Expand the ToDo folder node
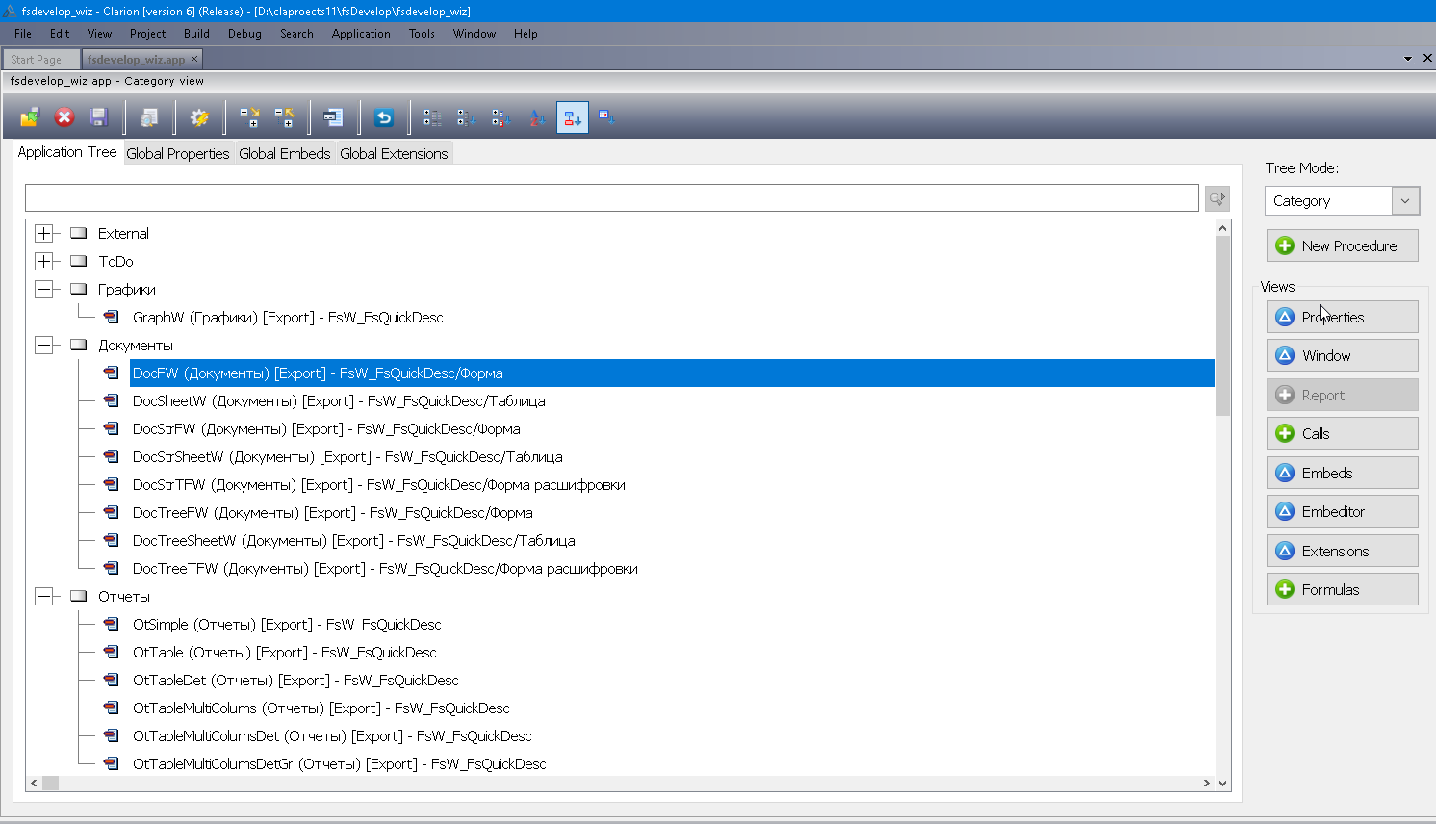This screenshot has height=824, width=1436. [44, 262]
